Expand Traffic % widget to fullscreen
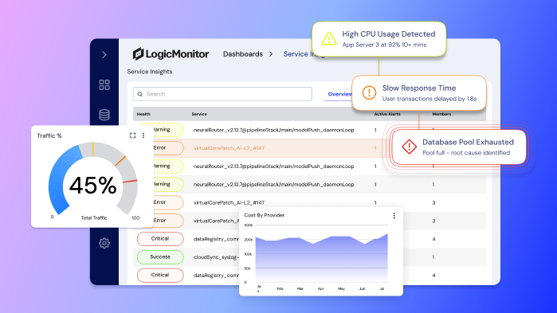The image size is (557, 313). pyautogui.click(x=132, y=135)
